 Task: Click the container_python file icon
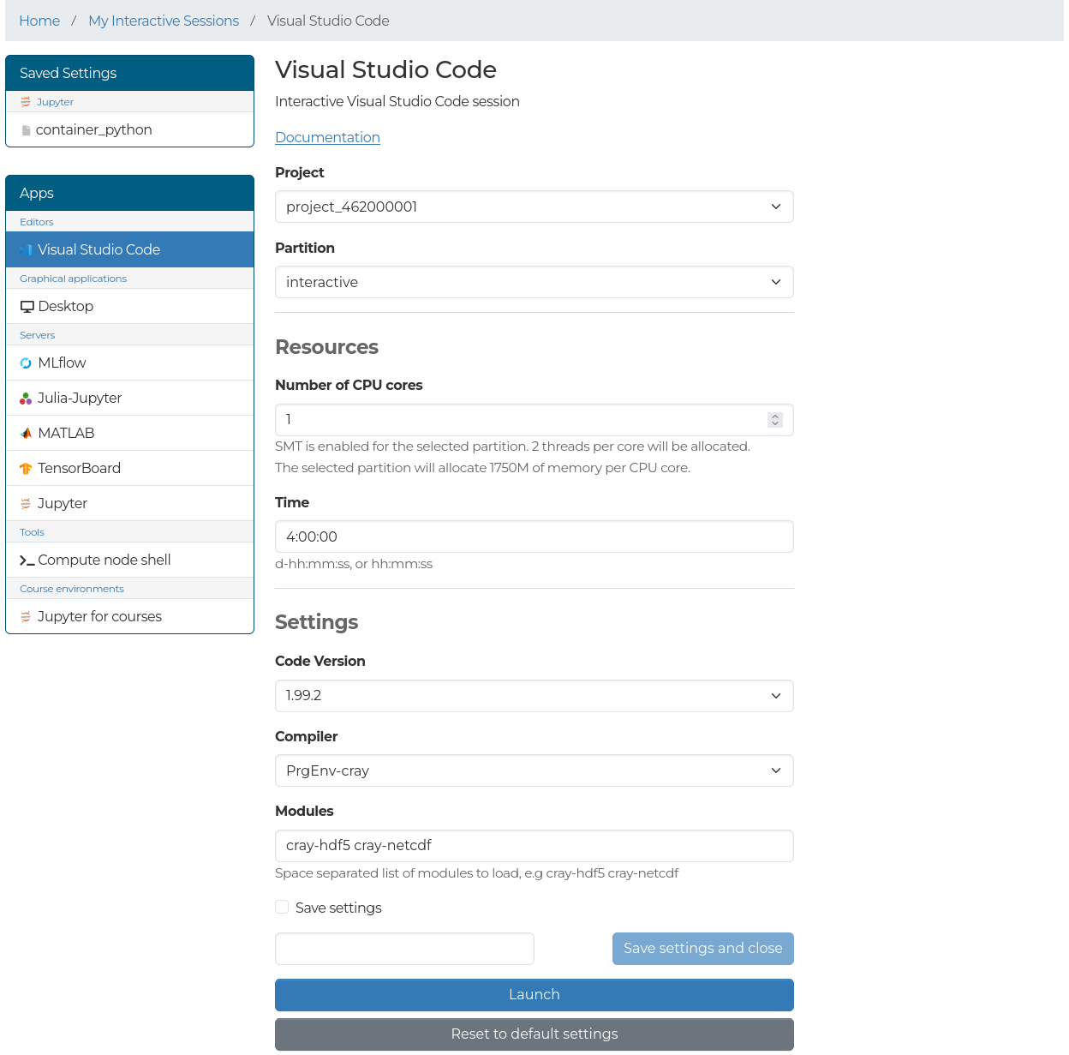tap(26, 130)
